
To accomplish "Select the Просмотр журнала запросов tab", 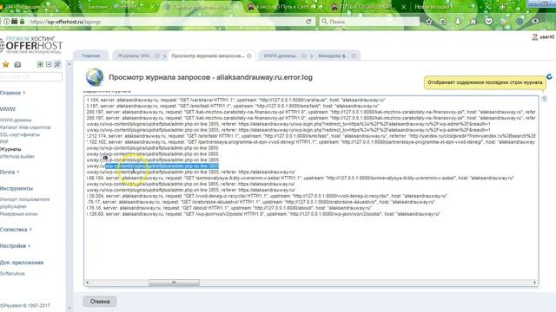I will [208, 55].
